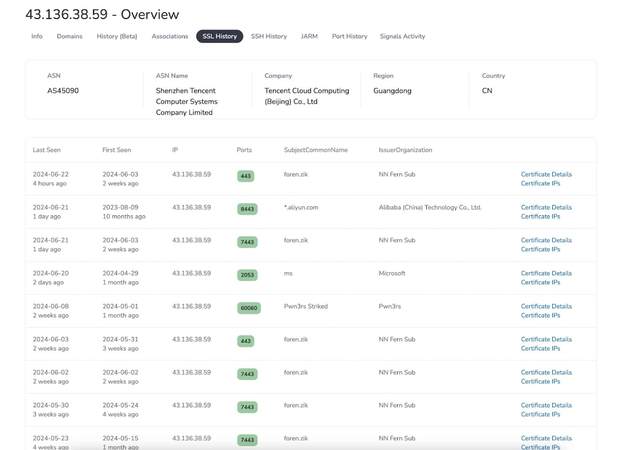620x450 pixels.
Task: Click the 2023-08-09 first seen date
Action: tap(121, 207)
